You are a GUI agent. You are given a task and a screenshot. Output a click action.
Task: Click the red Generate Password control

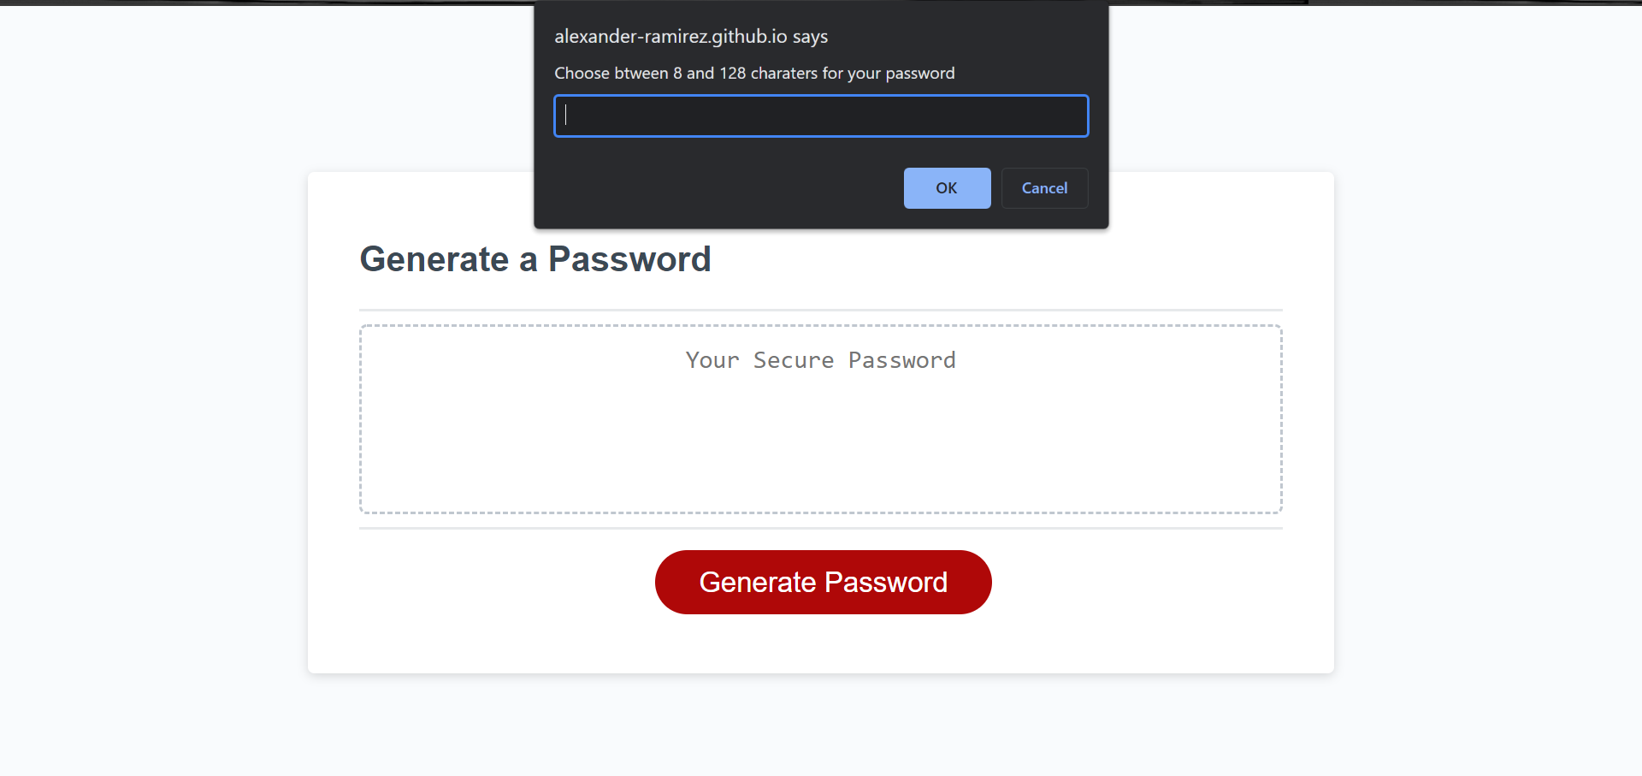pyautogui.click(x=823, y=582)
